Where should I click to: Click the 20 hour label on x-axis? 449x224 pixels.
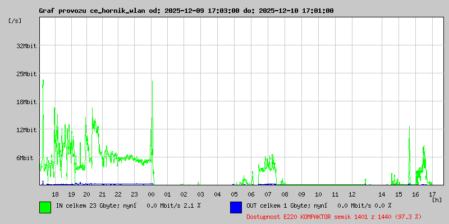pos(86,194)
